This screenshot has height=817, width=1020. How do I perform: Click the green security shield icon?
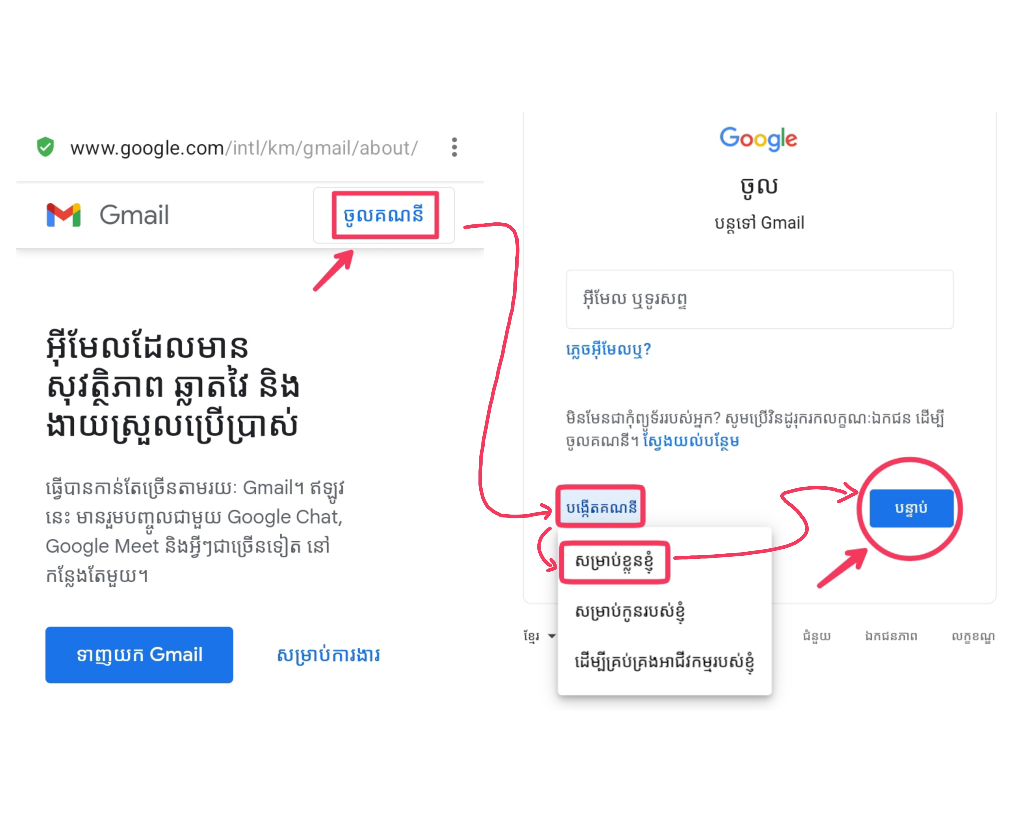(x=45, y=147)
